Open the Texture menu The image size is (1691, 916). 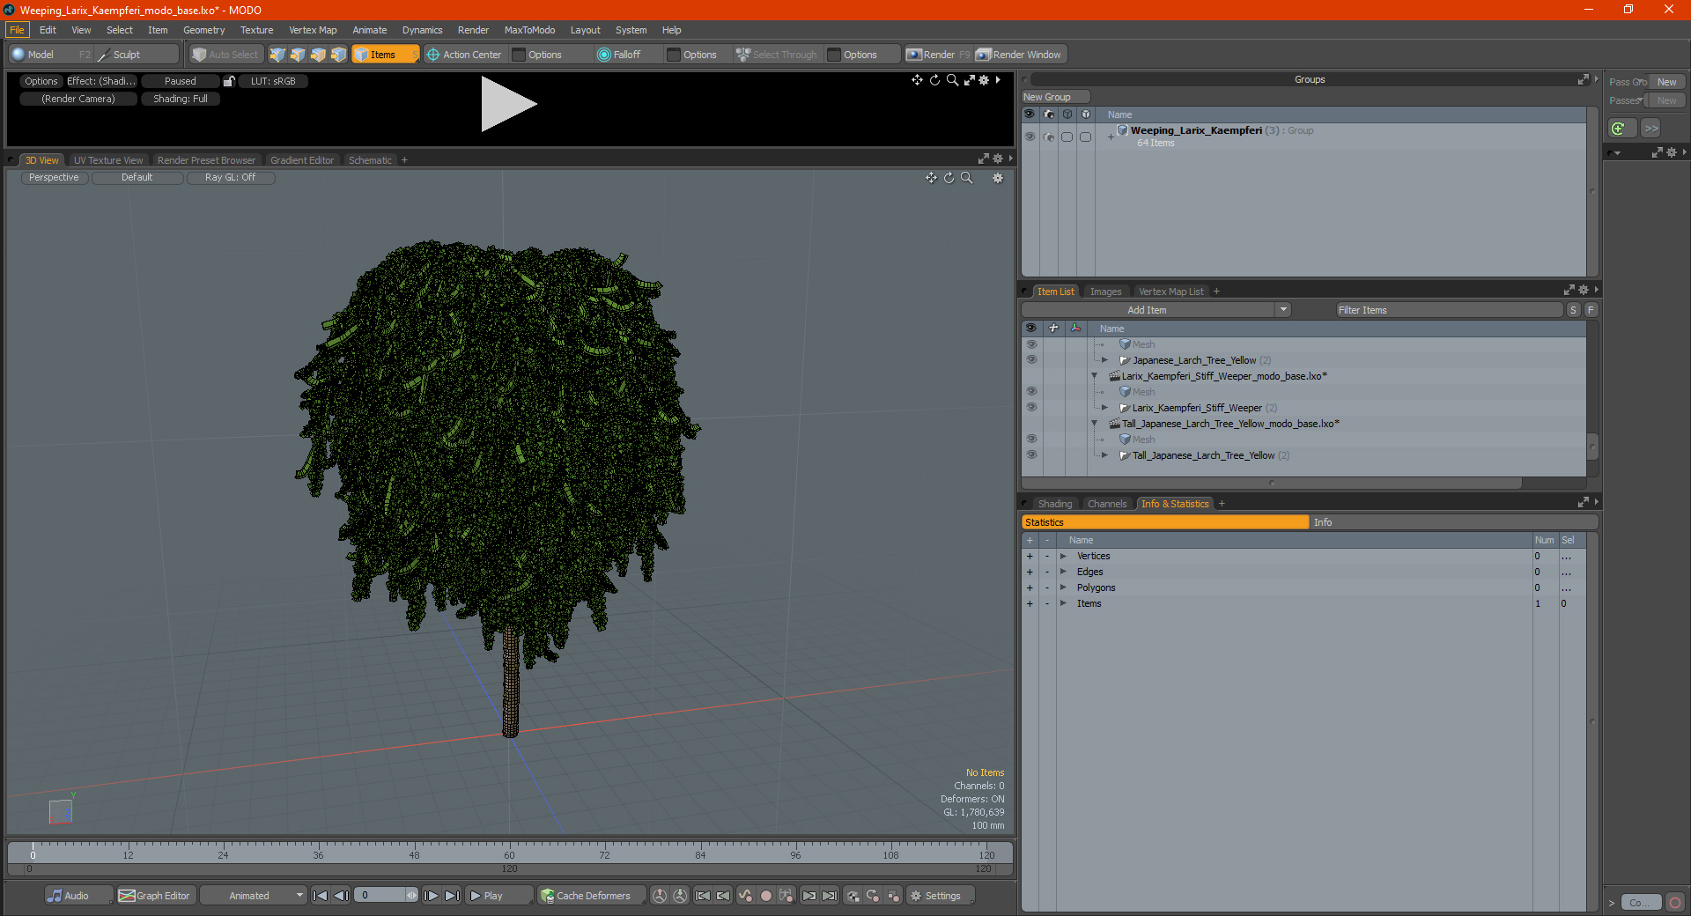(256, 30)
